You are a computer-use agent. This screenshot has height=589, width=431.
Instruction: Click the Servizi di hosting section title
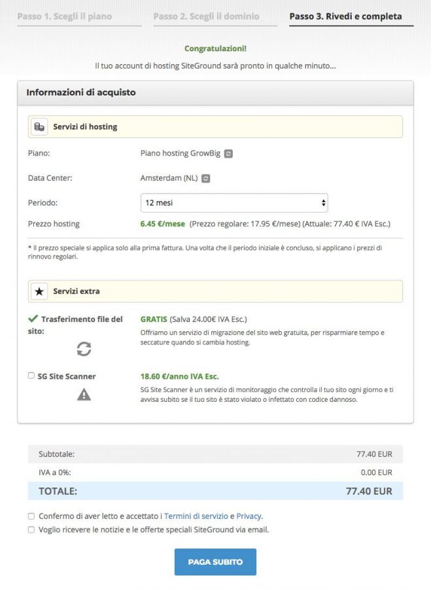tap(85, 127)
